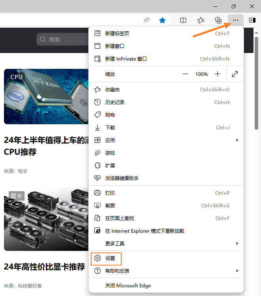Click the InPrivate window icon

click(x=97, y=59)
